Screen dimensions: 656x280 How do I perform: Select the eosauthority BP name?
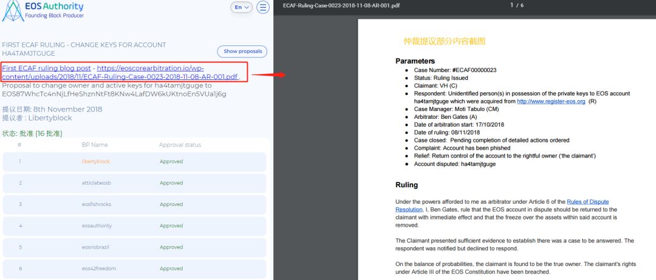pyautogui.click(x=97, y=225)
